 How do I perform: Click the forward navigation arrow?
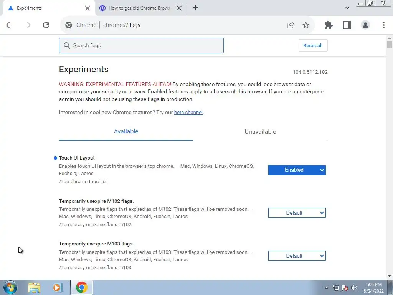(x=28, y=25)
